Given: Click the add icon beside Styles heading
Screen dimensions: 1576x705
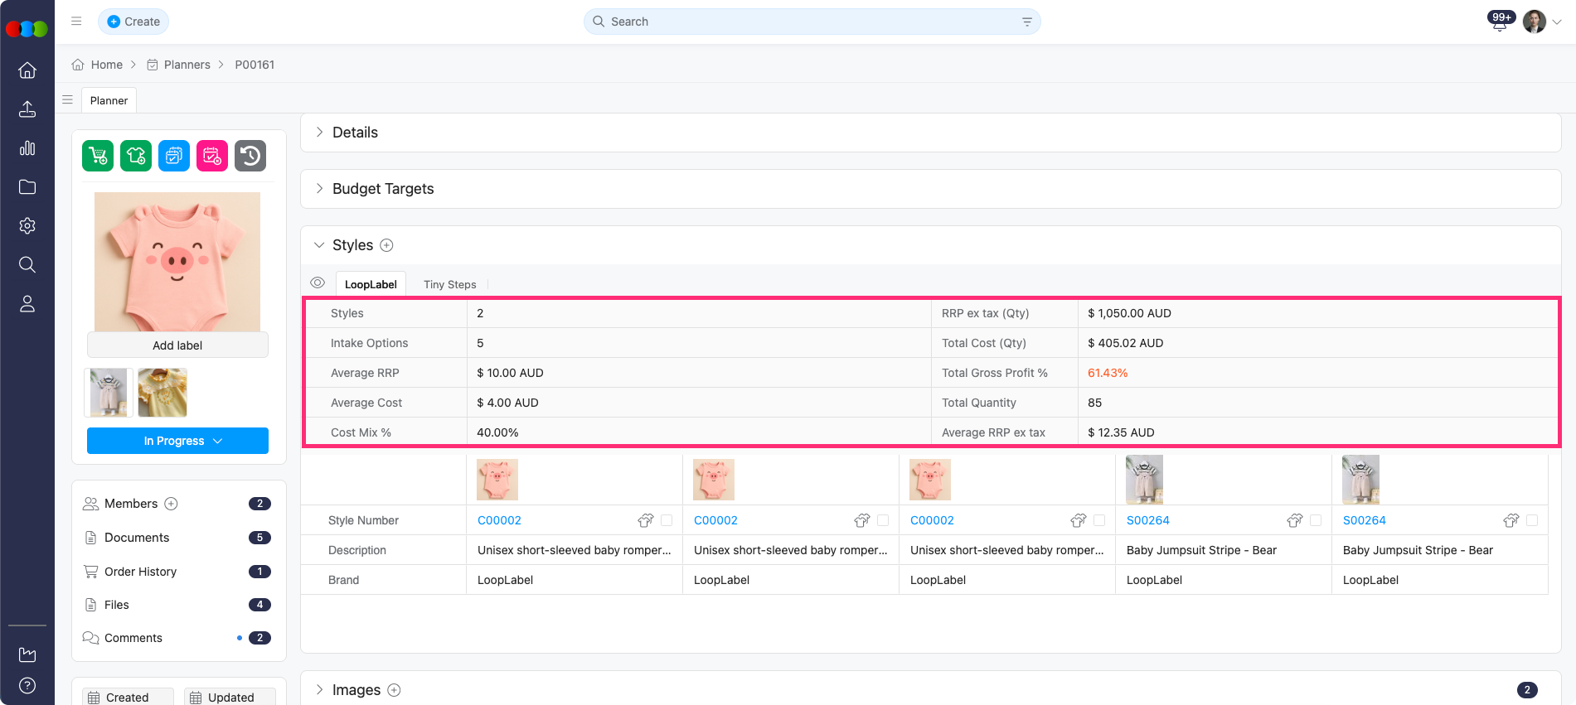Looking at the screenshot, I should pos(386,245).
